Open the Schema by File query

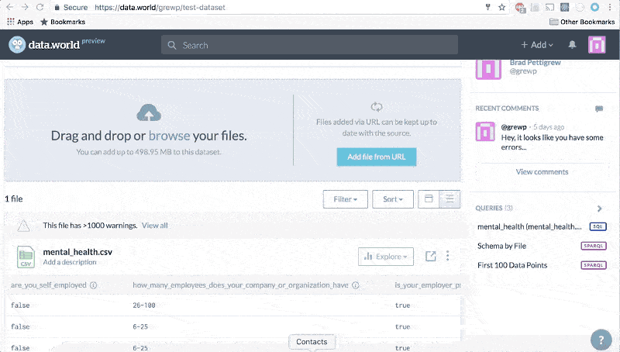(x=501, y=246)
